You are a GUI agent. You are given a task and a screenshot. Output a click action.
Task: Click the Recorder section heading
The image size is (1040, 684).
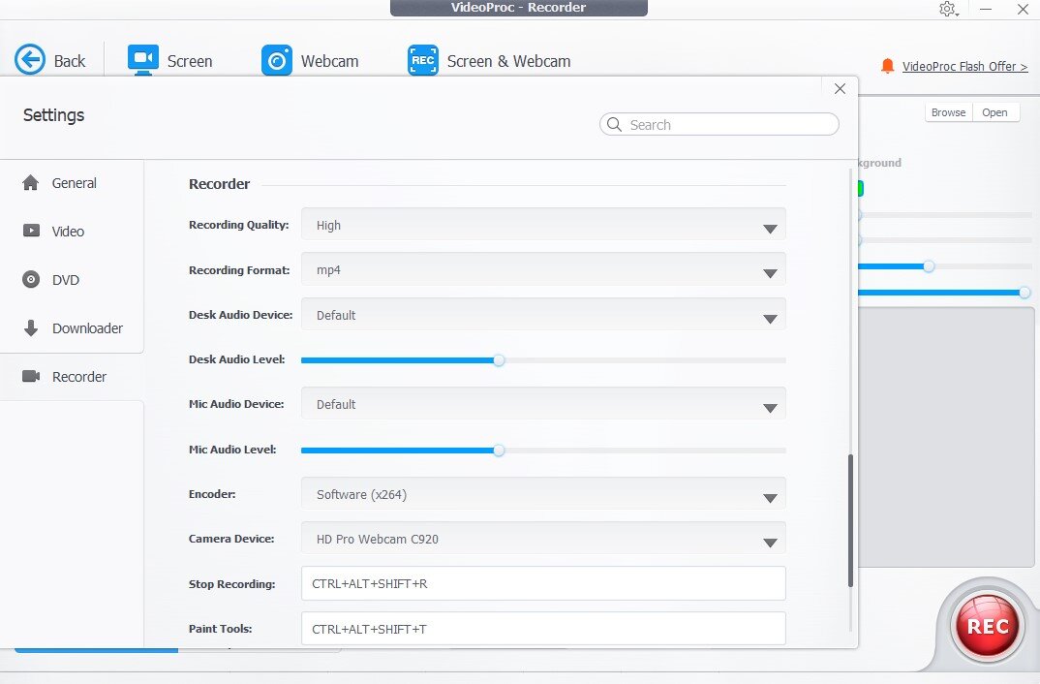(x=219, y=184)
